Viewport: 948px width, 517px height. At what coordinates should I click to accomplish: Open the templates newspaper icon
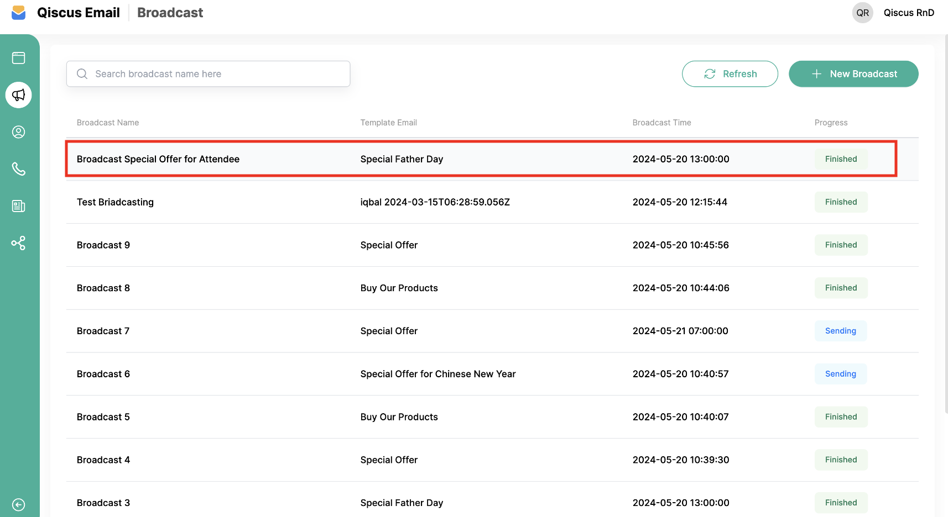pos(19,206)
